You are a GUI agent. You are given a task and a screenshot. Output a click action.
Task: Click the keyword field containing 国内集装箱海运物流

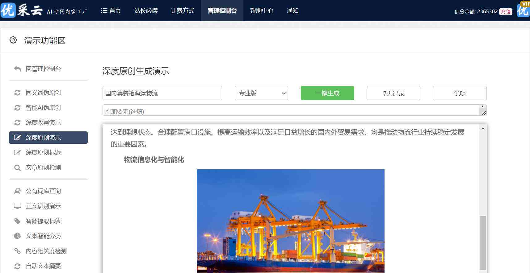point(162,93)
